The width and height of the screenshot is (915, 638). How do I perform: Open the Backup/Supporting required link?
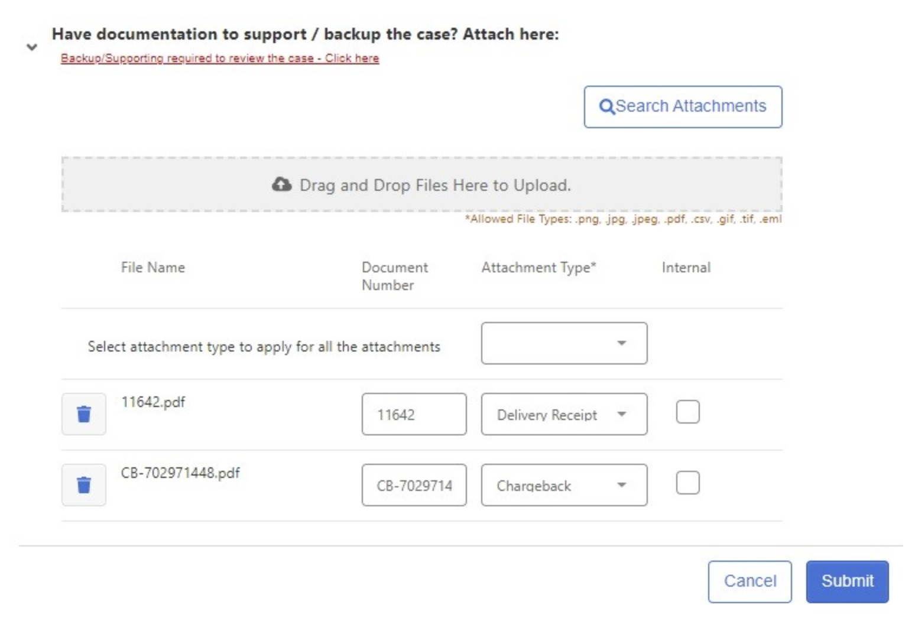pyautogui.click(x=220, y=58)
